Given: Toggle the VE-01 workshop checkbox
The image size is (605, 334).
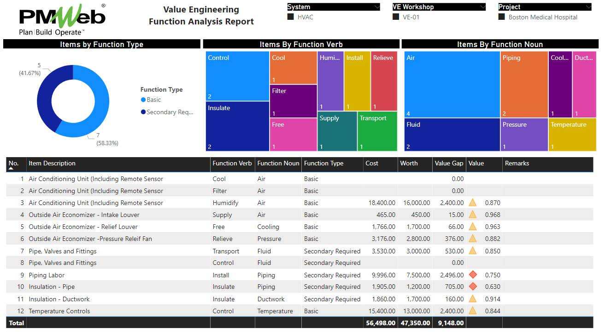Looking at the screenshot, I should tap(396, 17).
